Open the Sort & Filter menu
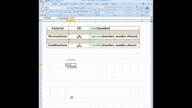 coord(142,10)
